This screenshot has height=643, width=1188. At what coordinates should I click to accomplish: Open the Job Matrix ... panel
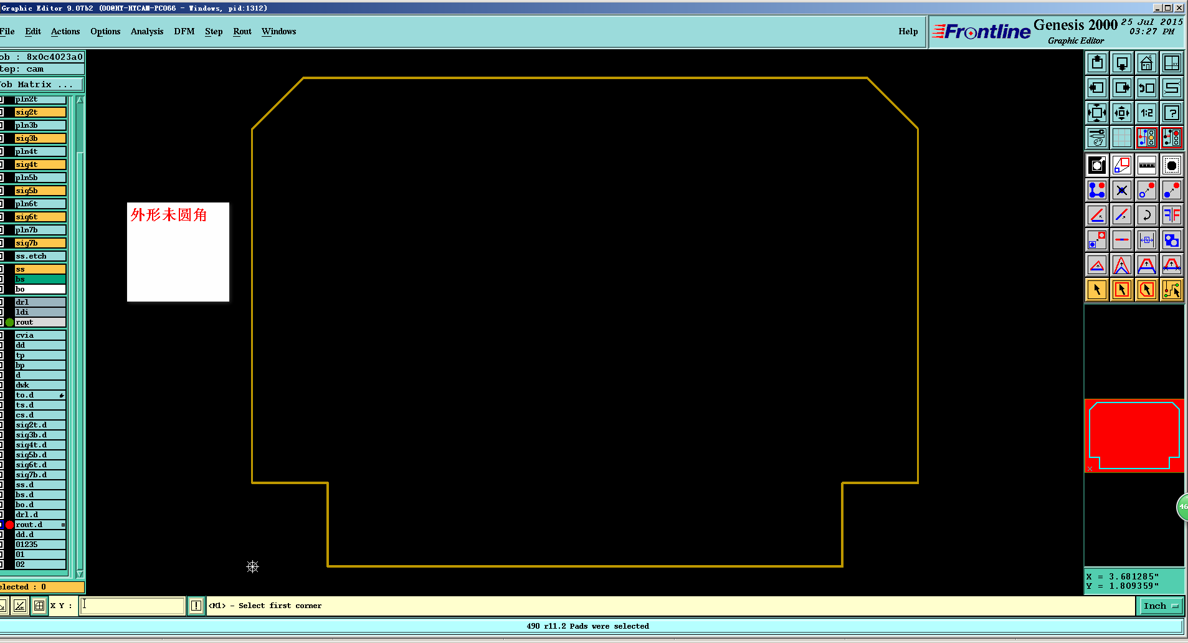coord(41,84)
